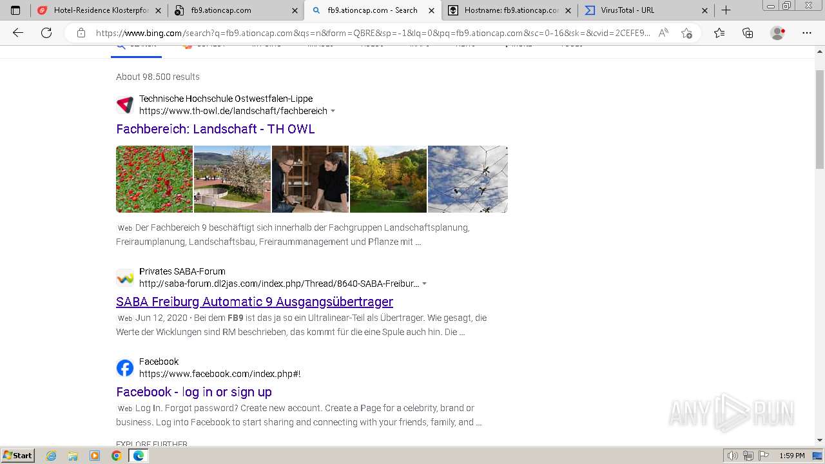This screenshot has height=464, width=825.
Task: Expand the arrow beside saba-forum URL
Action: click(425, 284)
